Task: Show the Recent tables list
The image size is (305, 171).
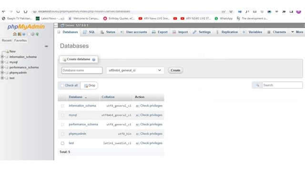Action: pos(7,40)
